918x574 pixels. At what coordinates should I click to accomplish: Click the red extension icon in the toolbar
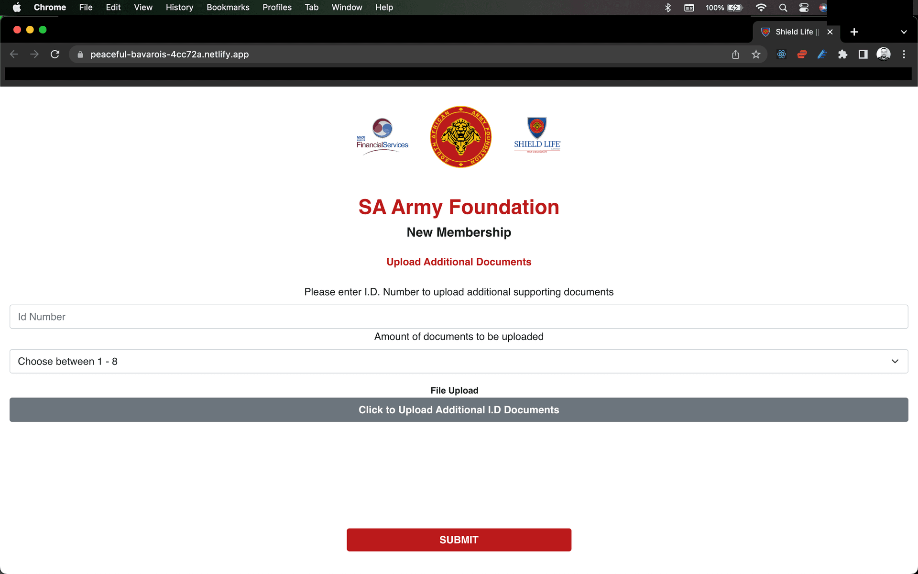[x=802, y=55]
